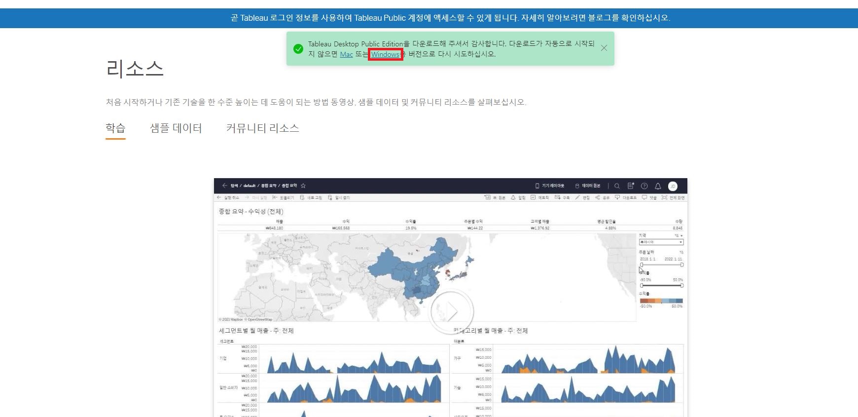Click the 되돌리기 revert icon in preview toolbar
Image resolution: width=858 pixels, height=417 pixels.
click(275, 197)
